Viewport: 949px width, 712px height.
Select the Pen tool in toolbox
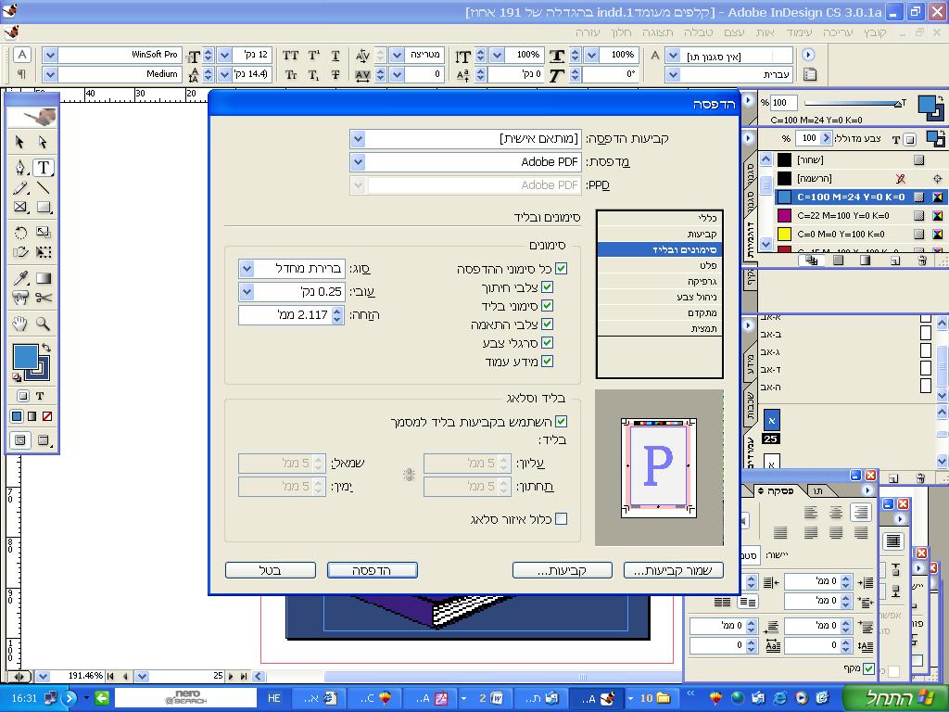[20, 168]
